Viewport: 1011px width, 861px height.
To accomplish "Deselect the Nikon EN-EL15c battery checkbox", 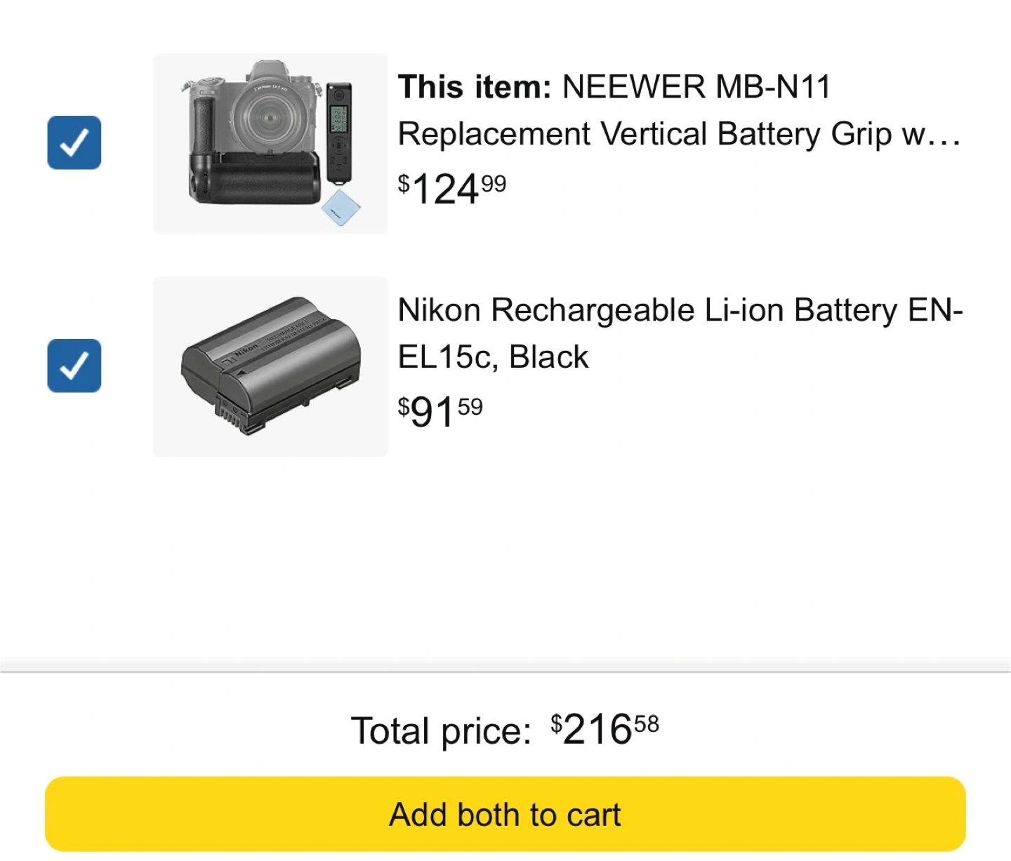I will pos(74,366).
